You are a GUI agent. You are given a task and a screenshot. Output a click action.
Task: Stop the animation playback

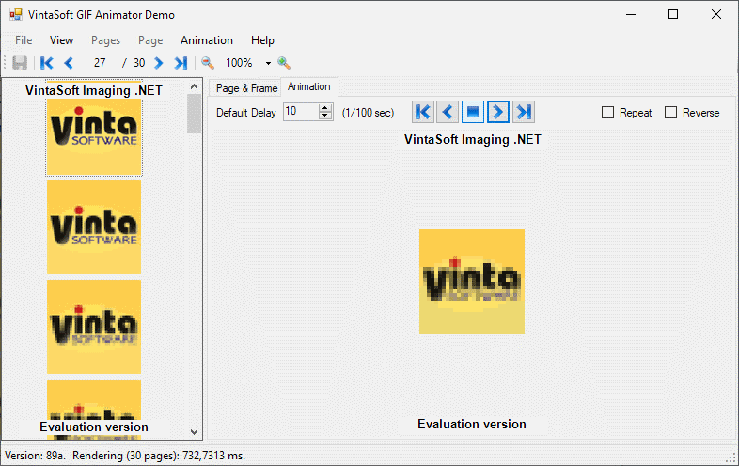coord(473,113)
